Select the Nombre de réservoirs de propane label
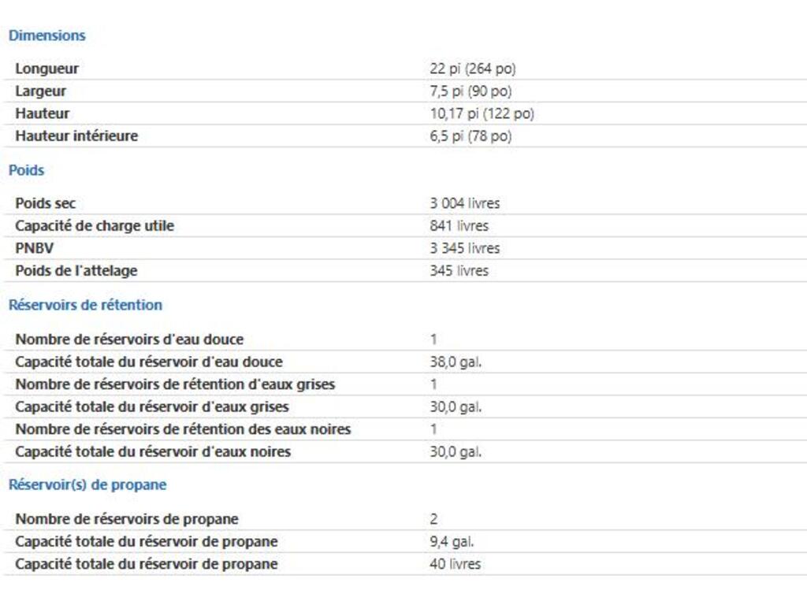This screenshot has height=605, width=807. 127,519
